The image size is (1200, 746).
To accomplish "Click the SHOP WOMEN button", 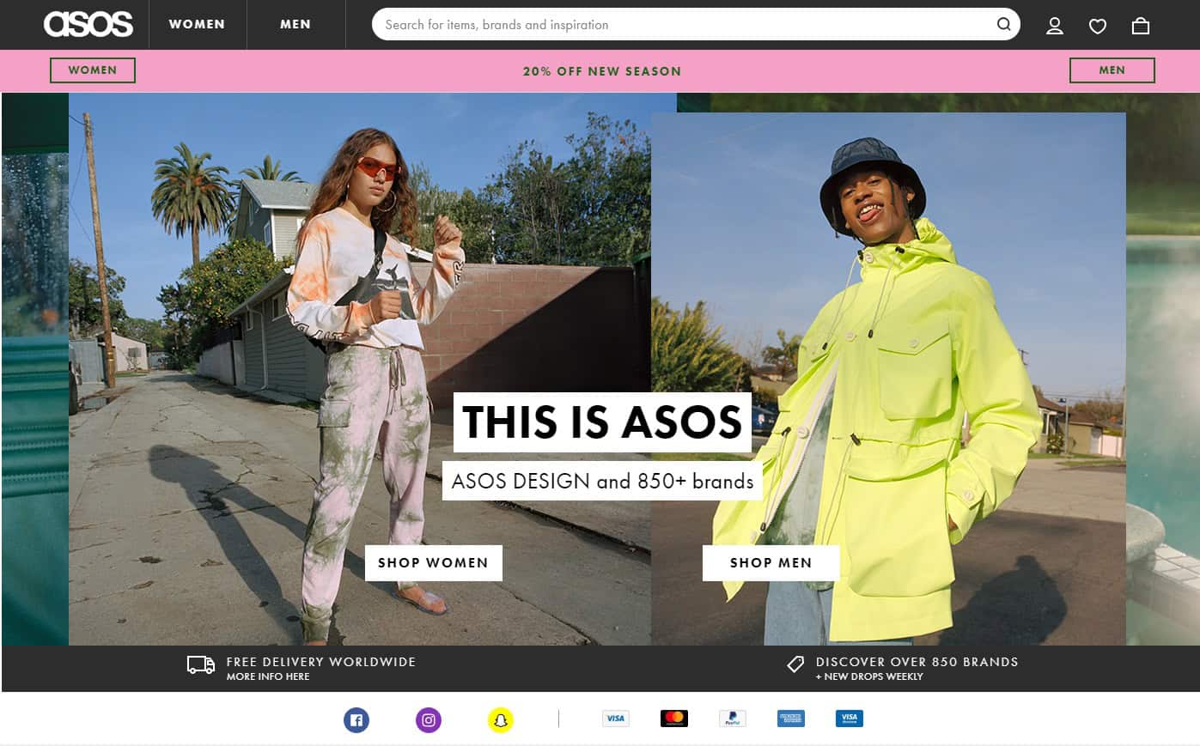I will tap(434, 563).
